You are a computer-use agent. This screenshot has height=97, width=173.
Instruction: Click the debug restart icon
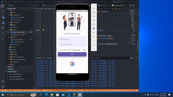(x=116, y=9)
